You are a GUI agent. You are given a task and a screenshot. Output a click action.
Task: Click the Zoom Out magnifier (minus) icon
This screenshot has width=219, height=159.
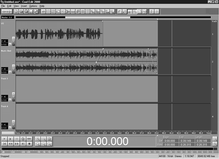click(x=43, y=139)
